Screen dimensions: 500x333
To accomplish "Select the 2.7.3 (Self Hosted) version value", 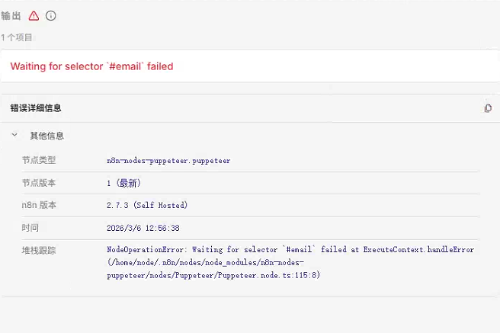I will (147, 205).
